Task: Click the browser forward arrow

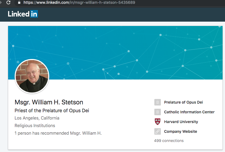Action: click(1, 2)
